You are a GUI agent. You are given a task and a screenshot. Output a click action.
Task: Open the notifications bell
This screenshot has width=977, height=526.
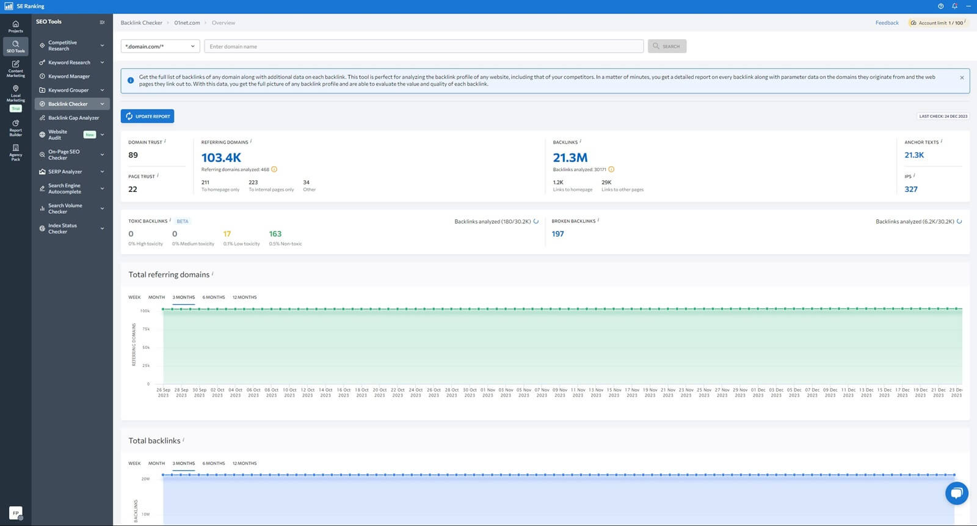[954, 6]
